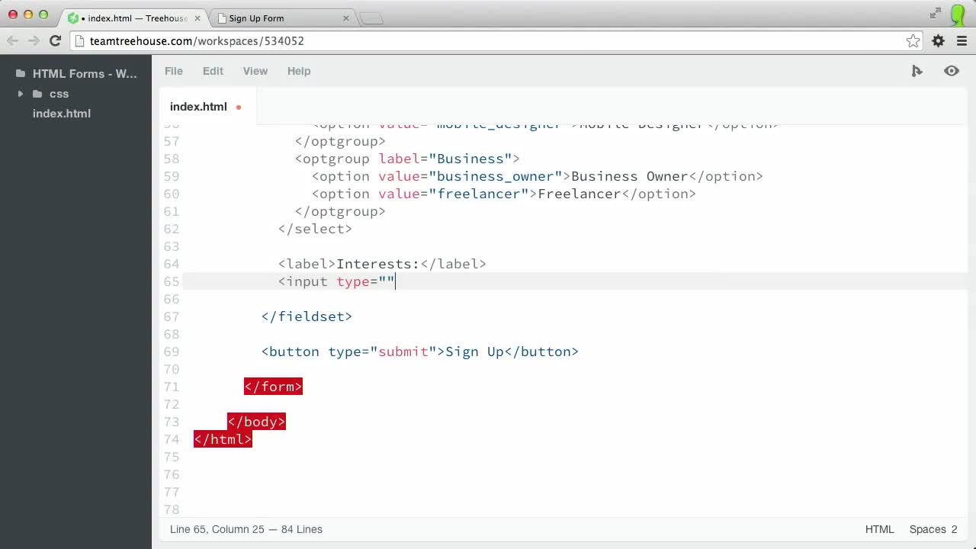
Task: Click the css folder icon in the sidebar
Action: coord(38,94)
